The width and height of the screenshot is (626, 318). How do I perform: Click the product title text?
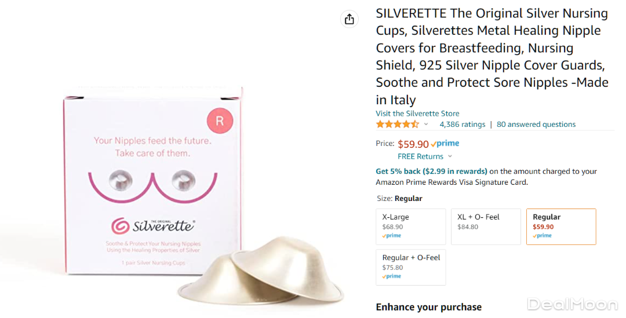click(x=492, y=56)
